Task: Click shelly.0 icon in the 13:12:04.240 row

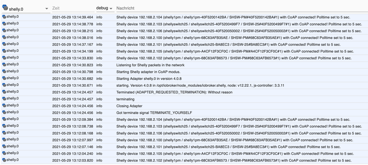Action: pos(4,153)
